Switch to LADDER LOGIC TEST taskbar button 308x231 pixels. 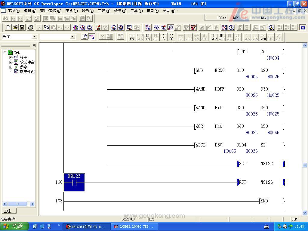132,227
